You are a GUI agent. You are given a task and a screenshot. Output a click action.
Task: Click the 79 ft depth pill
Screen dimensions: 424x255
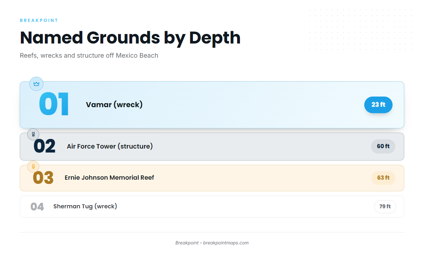point(385,207)
